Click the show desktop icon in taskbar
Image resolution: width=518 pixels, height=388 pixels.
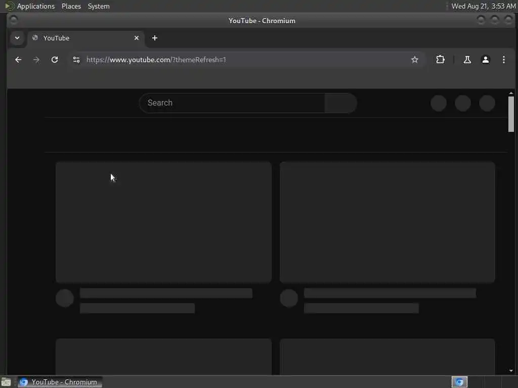pyautogui.click(x=6, y=382)
